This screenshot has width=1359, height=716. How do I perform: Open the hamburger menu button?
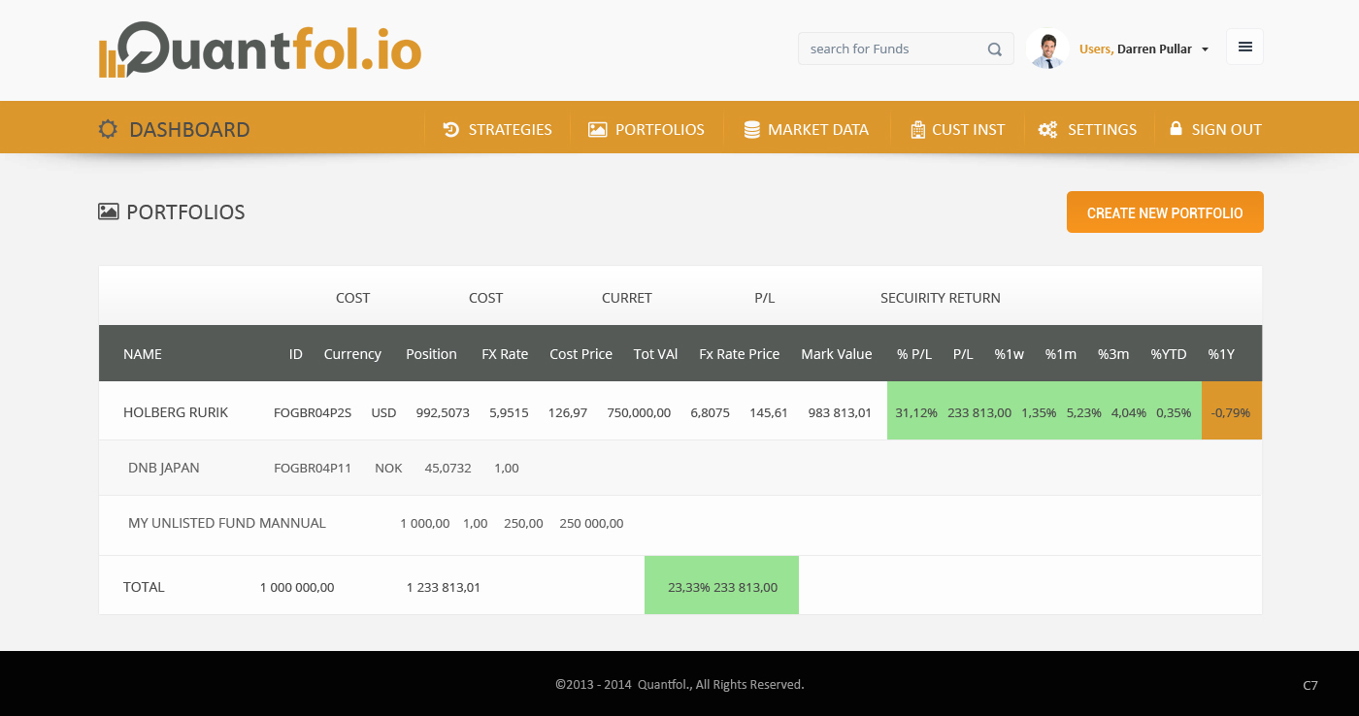(1244, 47)
